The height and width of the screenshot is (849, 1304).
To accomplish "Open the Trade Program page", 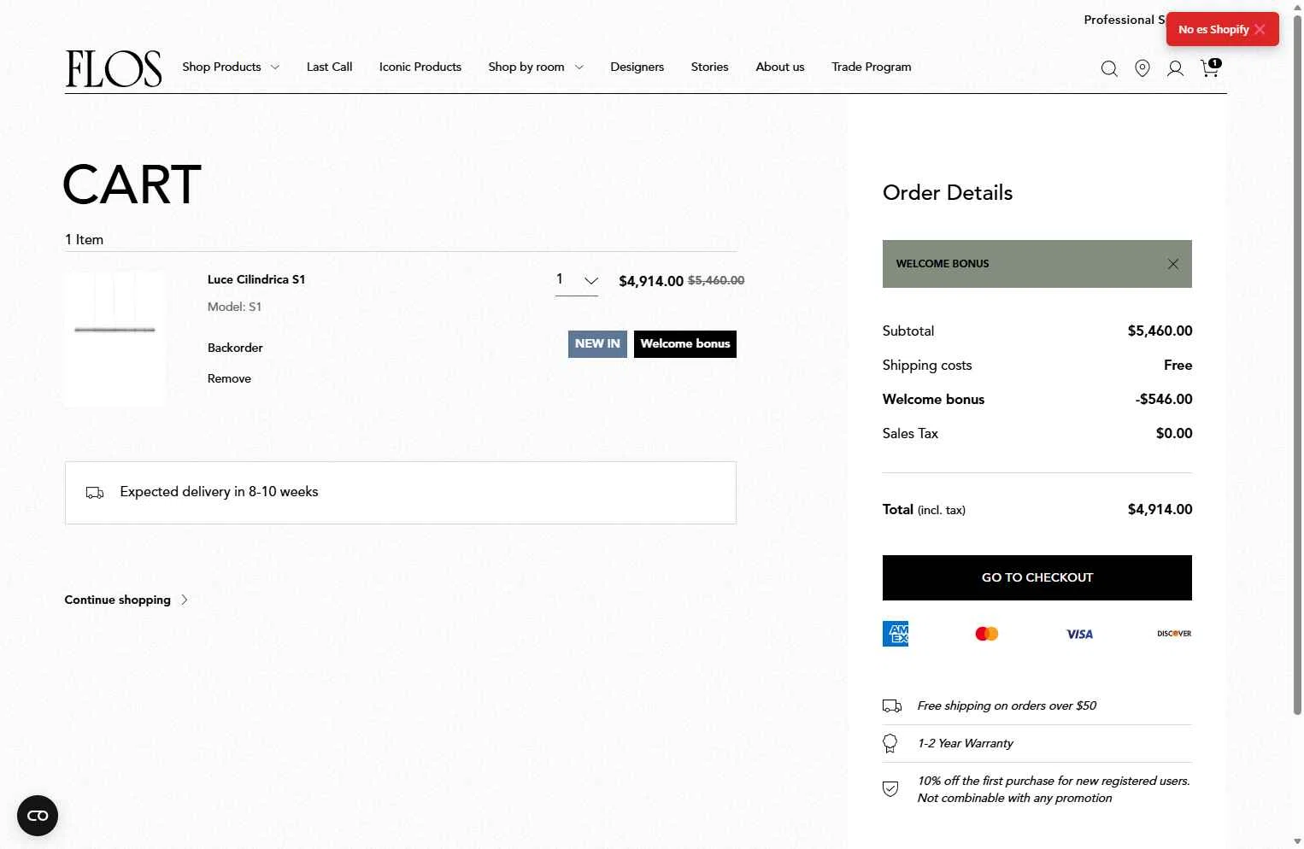I will [x=872, y=67].
